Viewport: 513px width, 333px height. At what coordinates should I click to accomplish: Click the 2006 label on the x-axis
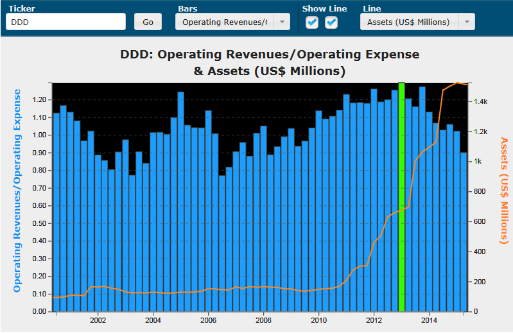coord(209,320)
